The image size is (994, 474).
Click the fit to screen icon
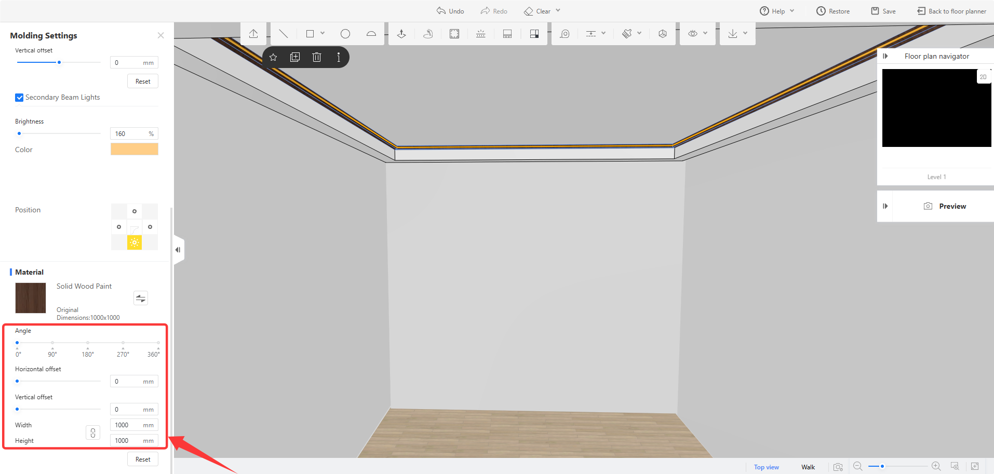point(975,466)
